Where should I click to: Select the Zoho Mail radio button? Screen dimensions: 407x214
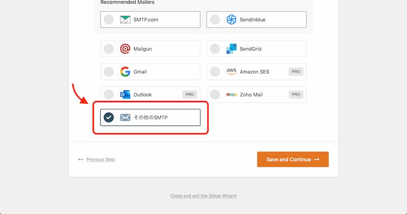click(x=215, y=95)
